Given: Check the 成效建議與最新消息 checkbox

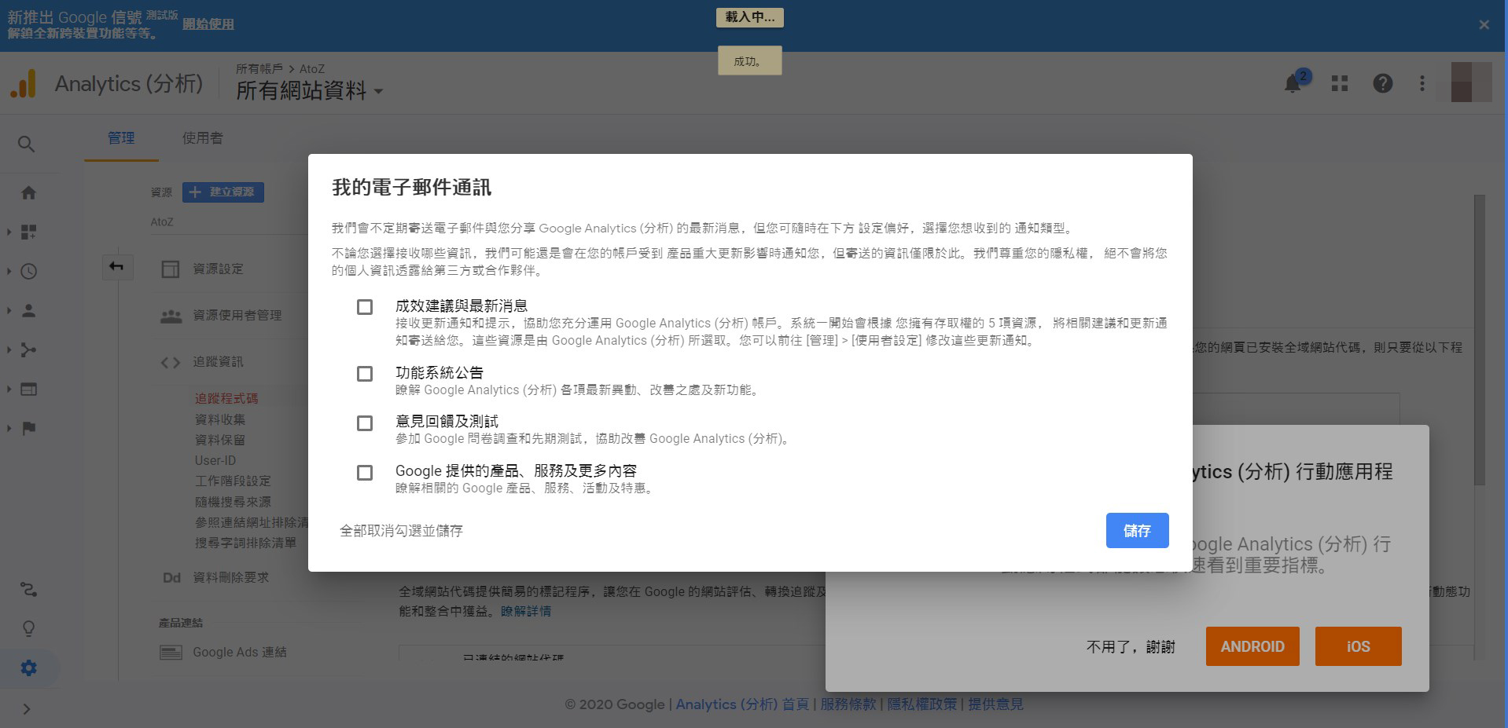Looking at the screenshot, I should click(x=365, y=307).
